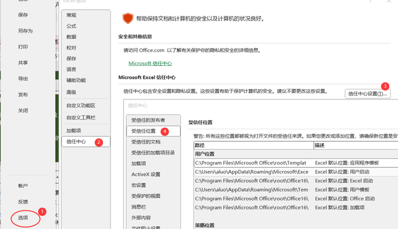Choose 另存为 in the backstage menu
This screenshot has height=229, width=398.
25,31
